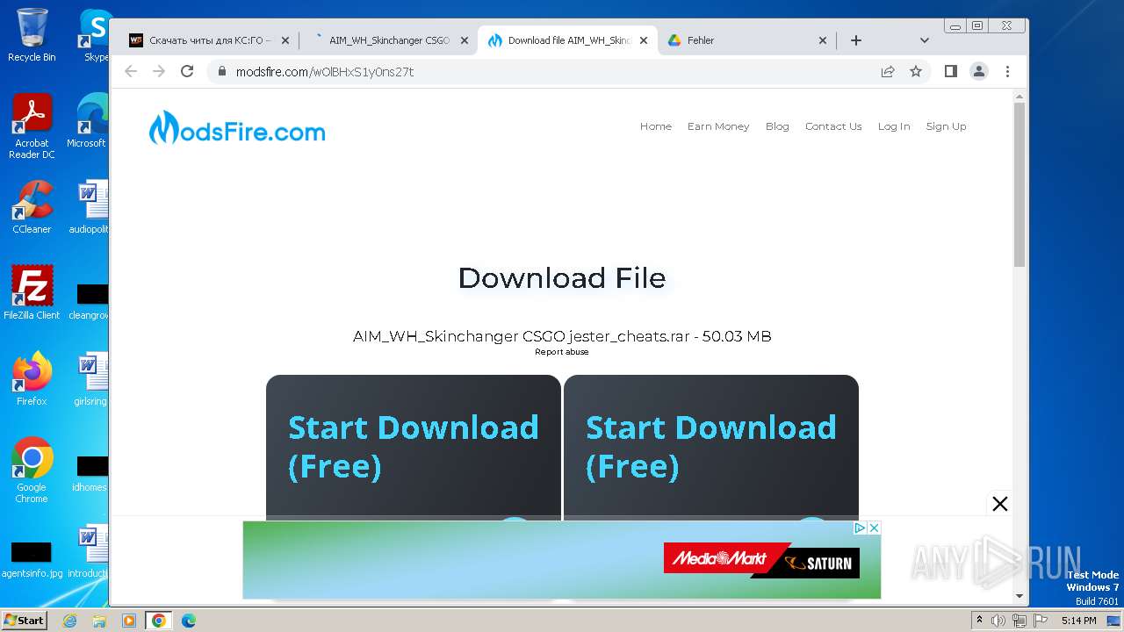
Task: Open the Blog link
Action: click(x=777, y=126)
